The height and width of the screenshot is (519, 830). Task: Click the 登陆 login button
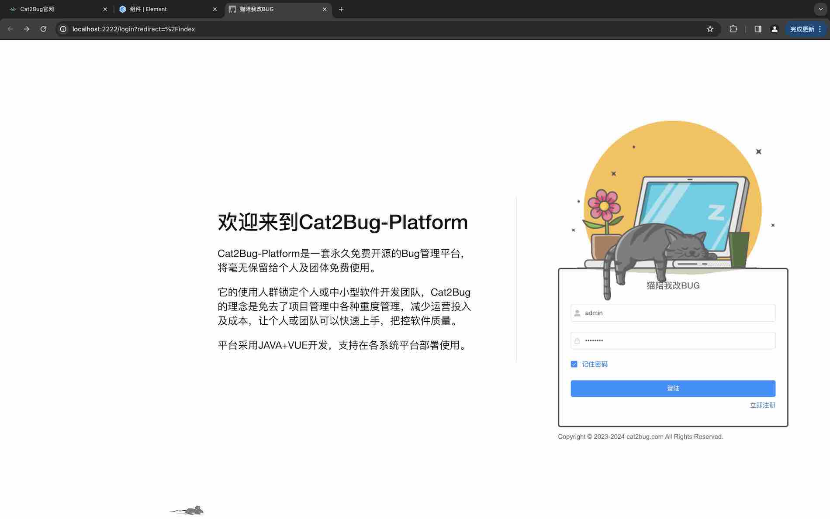[x=673, y=388]
